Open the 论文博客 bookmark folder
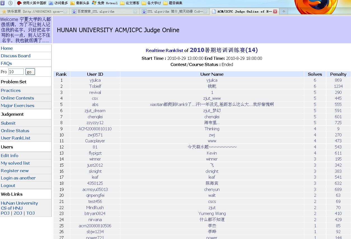 tap(130, 3)
